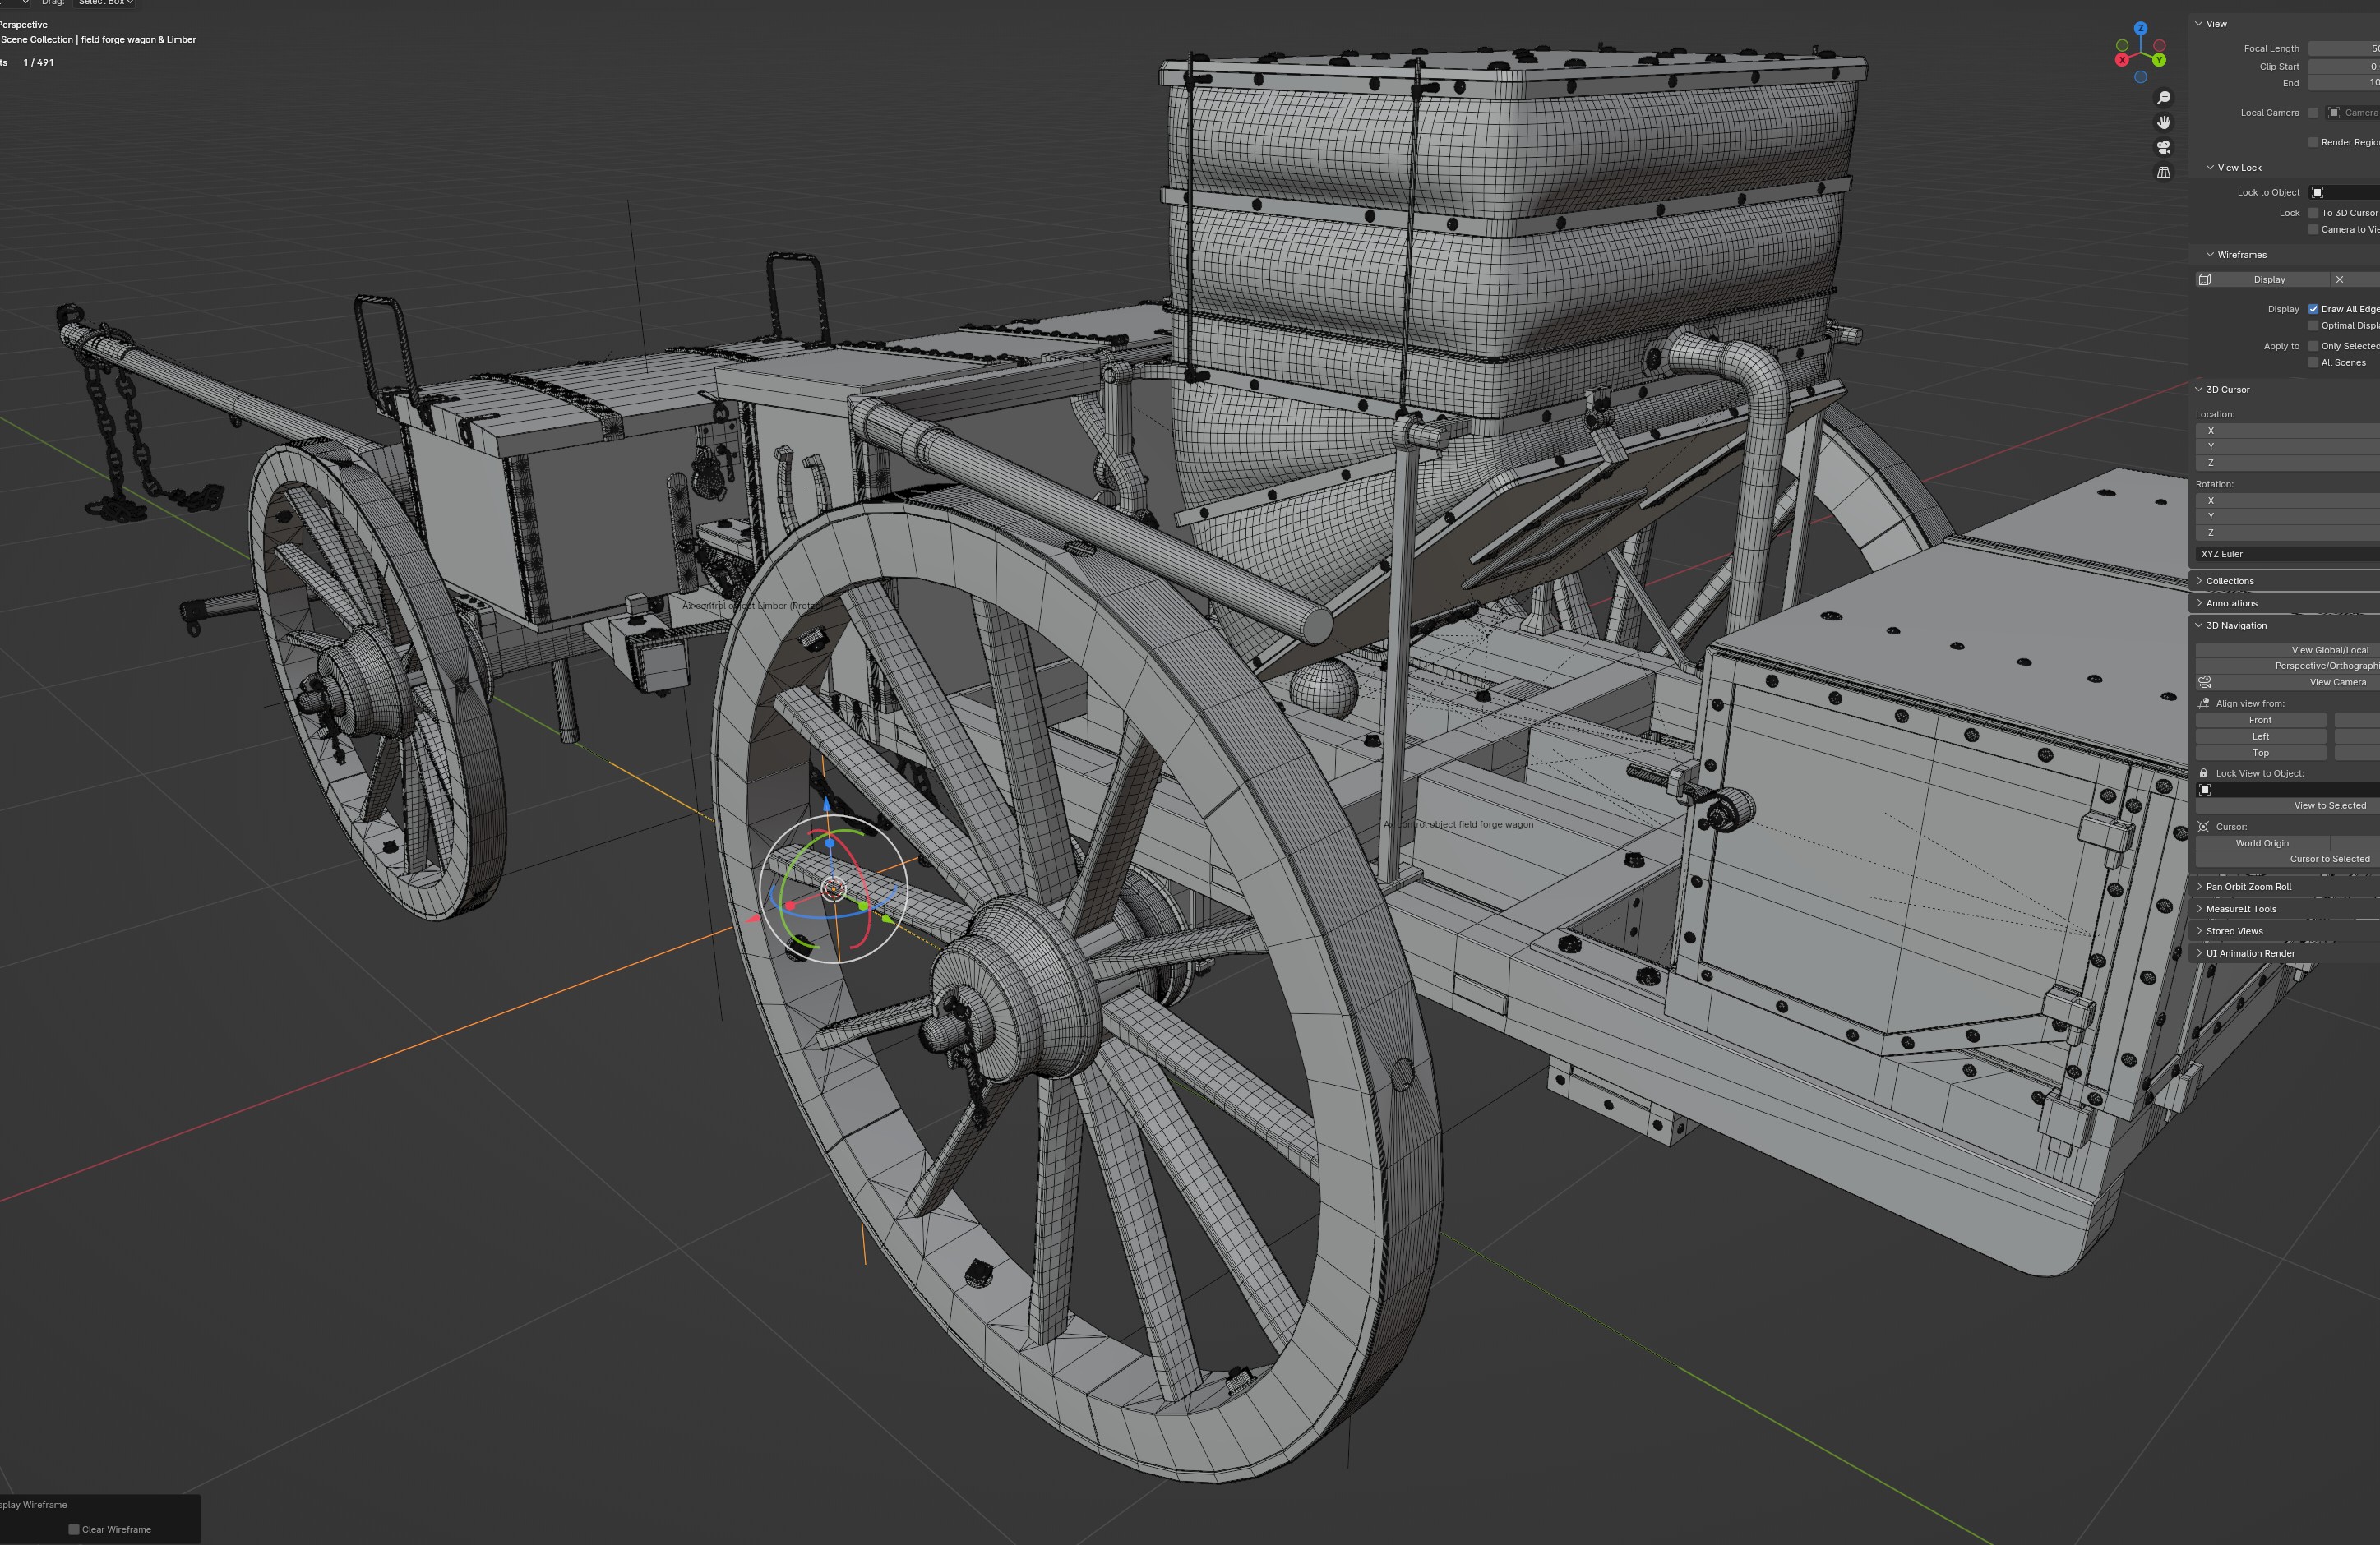
Task: Click the pan hand viewport icon
Action: [x=2163, y=122]
